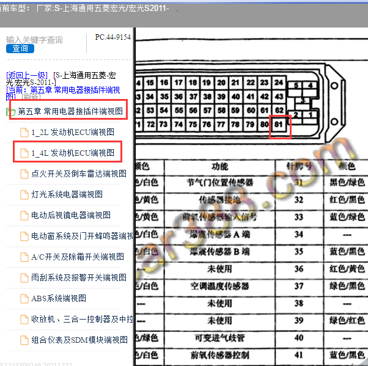The image size is (368, 366).
Task: Click the document icon beside ABS系统端视图
Action: point(24,298)
